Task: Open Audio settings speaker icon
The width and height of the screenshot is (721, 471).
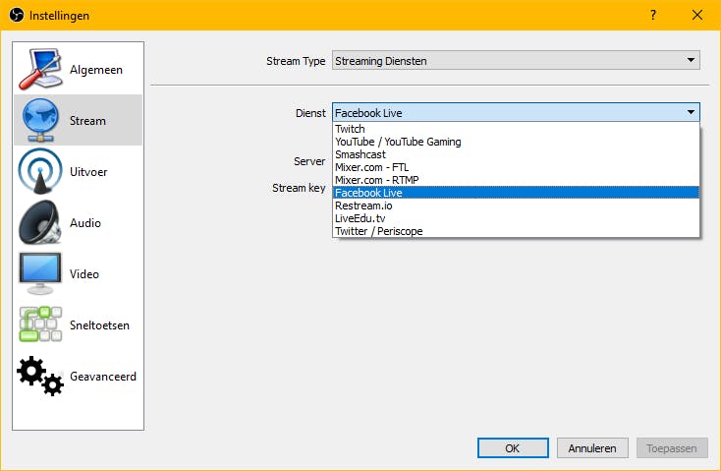Action: pos(40,222)
